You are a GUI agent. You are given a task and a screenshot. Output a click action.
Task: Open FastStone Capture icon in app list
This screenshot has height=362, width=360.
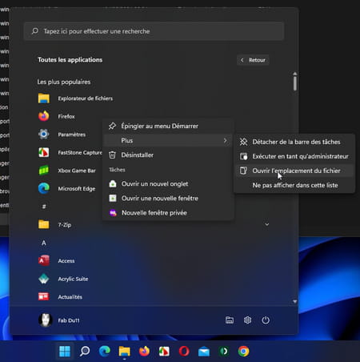[44, 152]
